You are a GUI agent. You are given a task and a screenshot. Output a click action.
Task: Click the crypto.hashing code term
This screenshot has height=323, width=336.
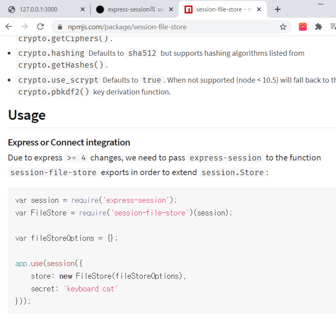pos(51,53)
